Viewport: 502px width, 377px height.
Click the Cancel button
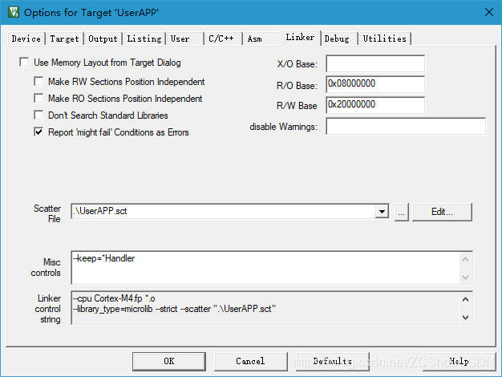251,362
